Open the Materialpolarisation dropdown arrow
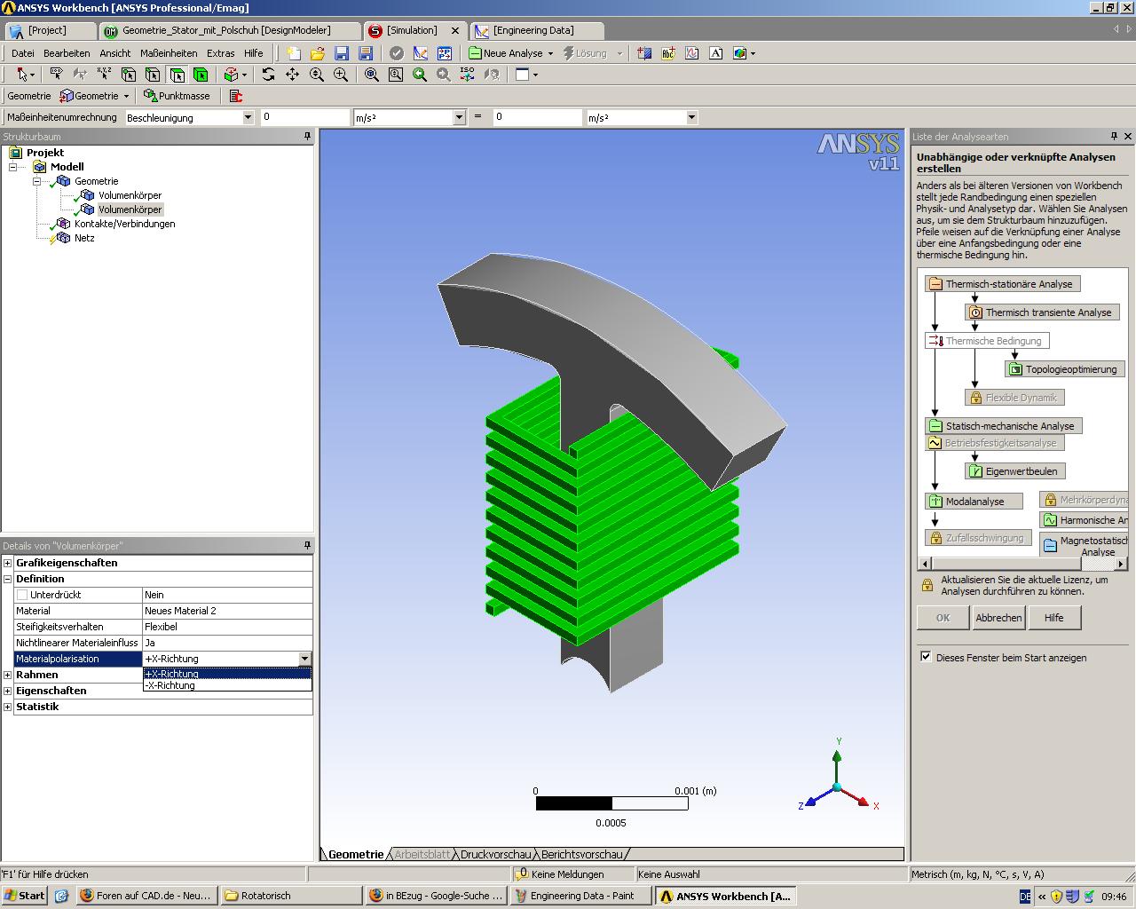The height and width of the screenshot is (909, 1136). click(304, 659)
